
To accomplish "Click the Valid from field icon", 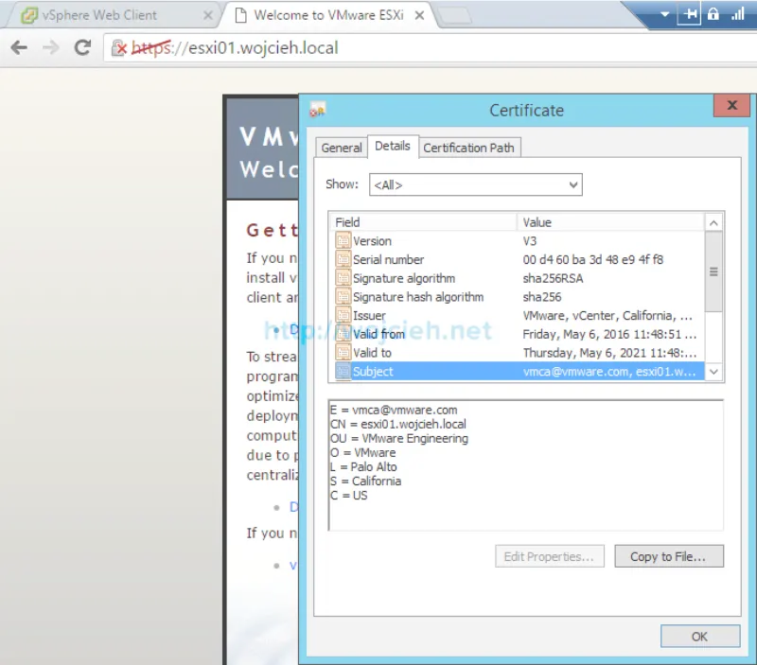I will [x=345, y=334].
